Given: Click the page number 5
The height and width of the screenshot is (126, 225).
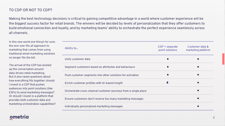Looking at the screenshot, I should pos(214,118).
